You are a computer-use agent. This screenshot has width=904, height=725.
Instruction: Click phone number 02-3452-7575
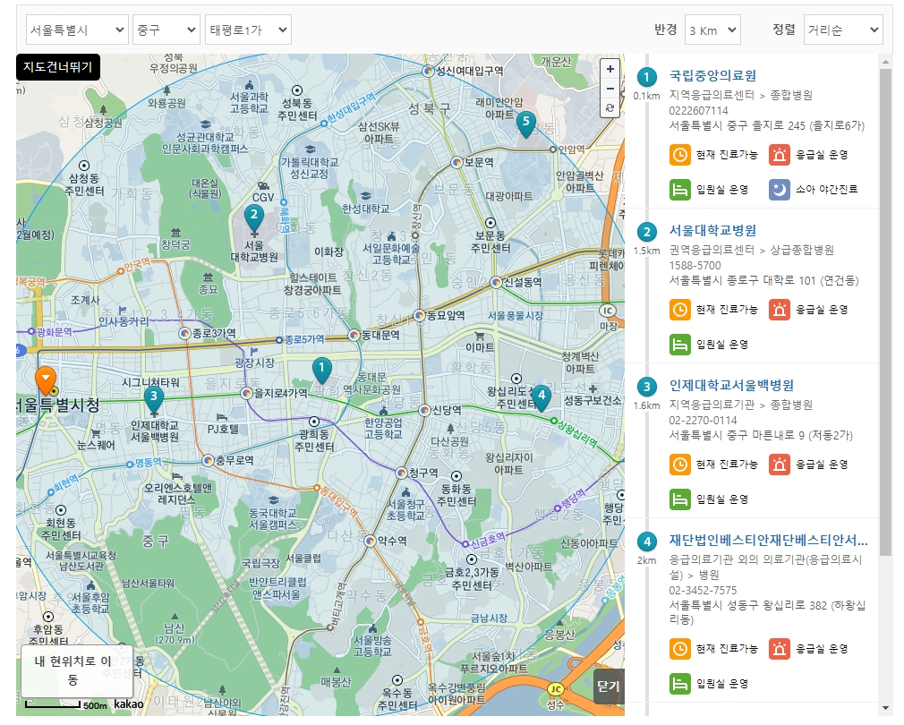[x=703, y=590]
